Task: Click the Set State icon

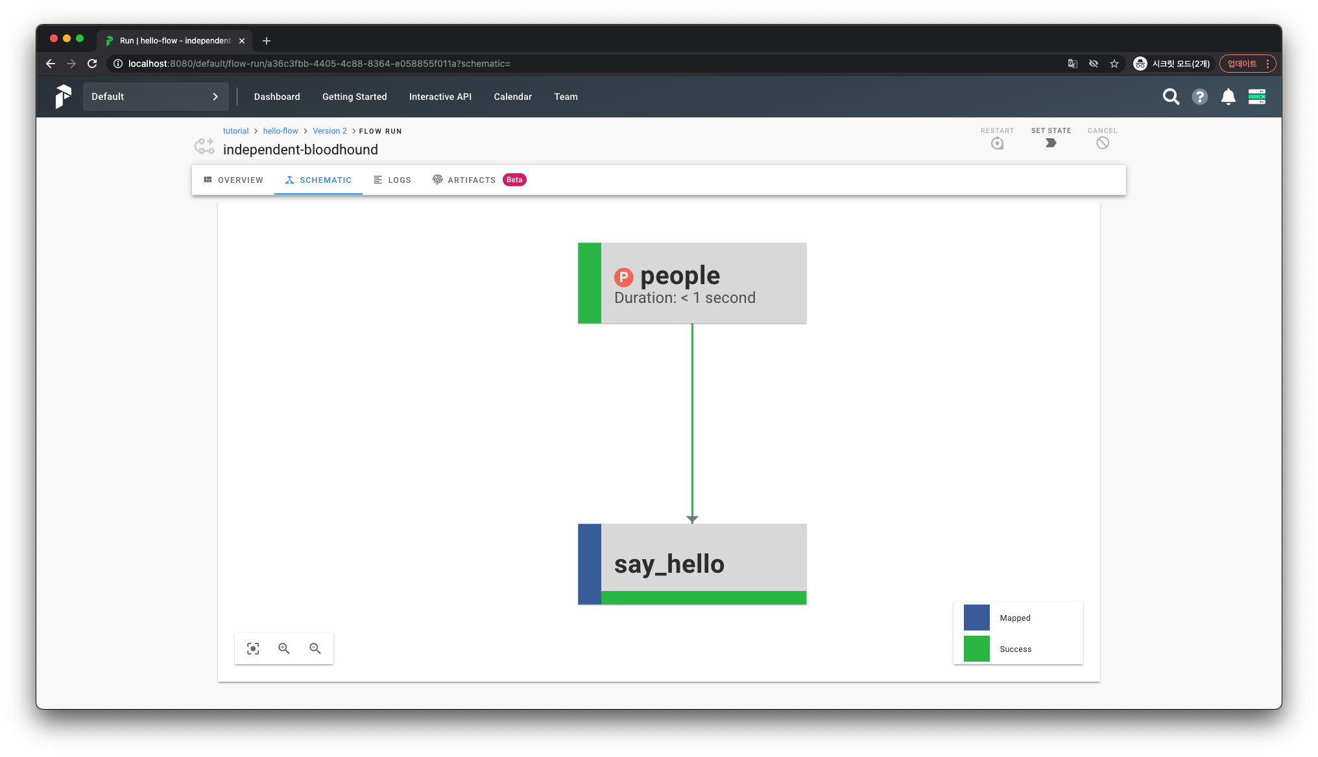Action: pyautogui.click(x=1051, y=143)
